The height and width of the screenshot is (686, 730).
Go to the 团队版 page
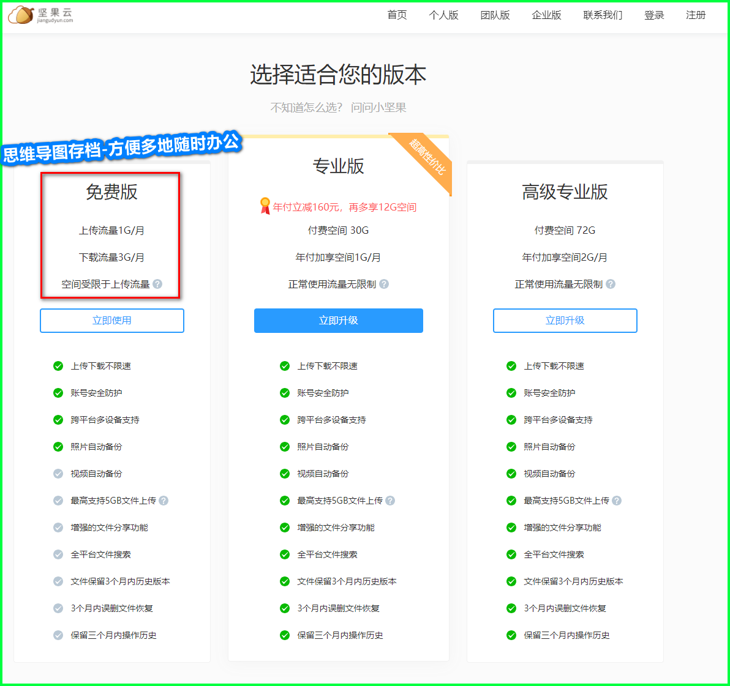pos(495,15)
